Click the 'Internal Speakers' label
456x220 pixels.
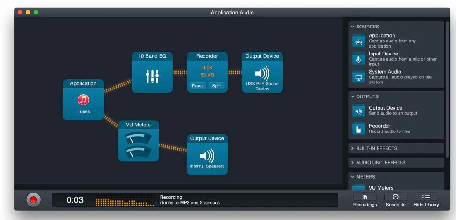pos(207,166)
